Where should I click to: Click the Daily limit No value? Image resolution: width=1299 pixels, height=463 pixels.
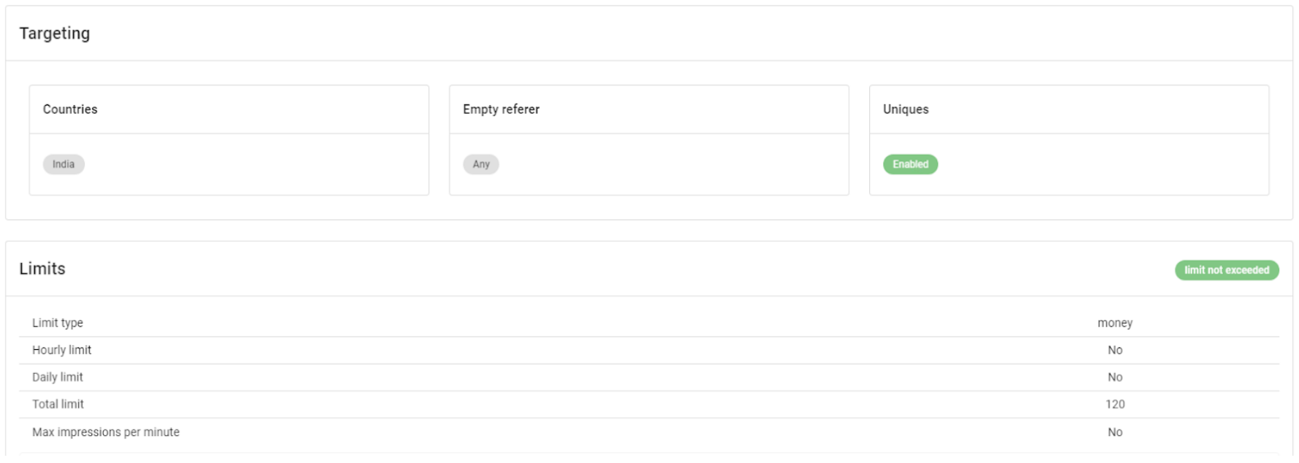[1114, 377]
